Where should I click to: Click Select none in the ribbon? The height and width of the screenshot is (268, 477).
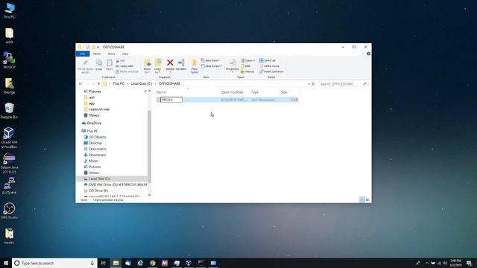point(269,66)
